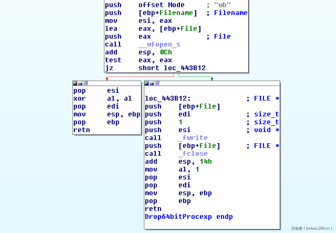
Task: Jump to the _fwrite function call
Action: [x=193, y=138]
